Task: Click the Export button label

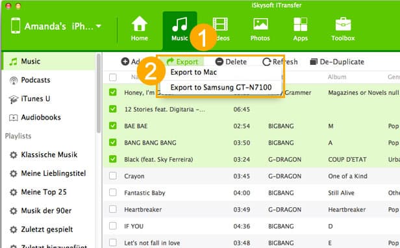Action: click(187, 62)
